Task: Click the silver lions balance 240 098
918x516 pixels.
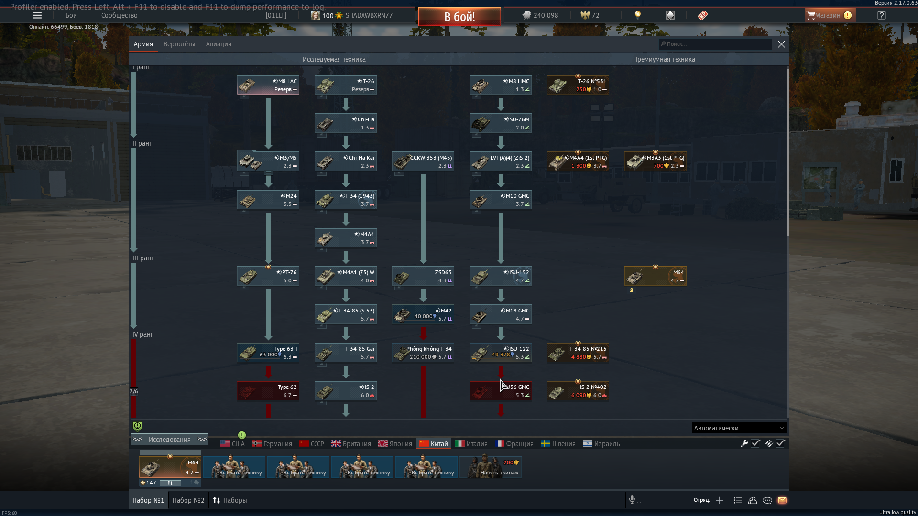Action: 540,15
